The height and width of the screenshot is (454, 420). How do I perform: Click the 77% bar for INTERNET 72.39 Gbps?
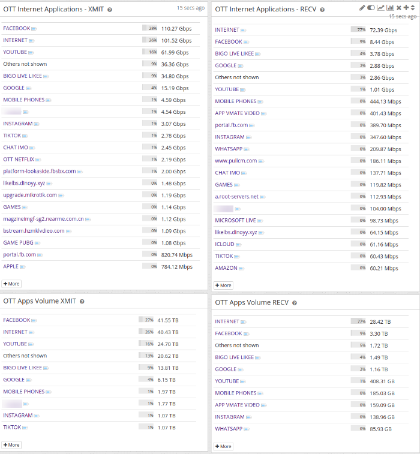point(358,29)
